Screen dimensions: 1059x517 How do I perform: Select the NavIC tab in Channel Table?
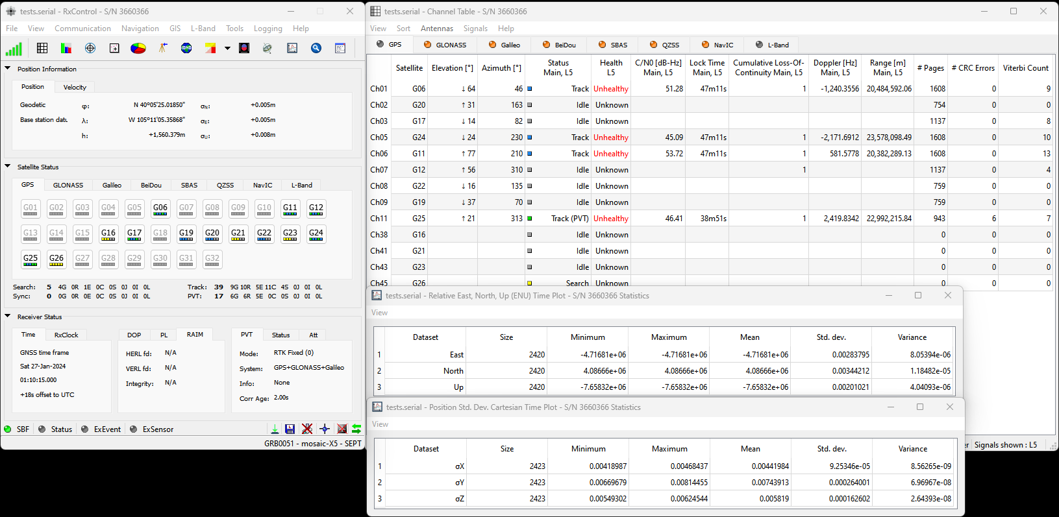717,45
